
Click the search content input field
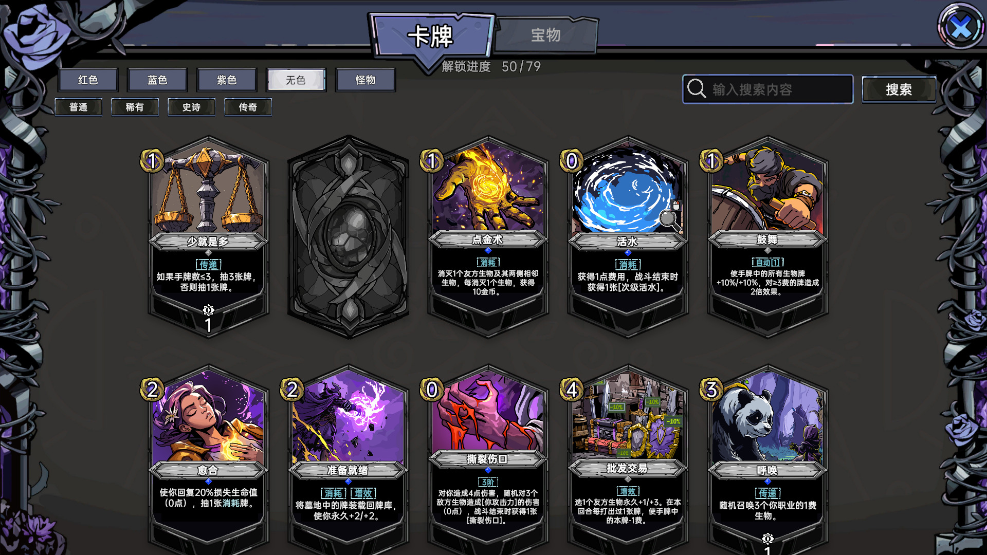(768, 89)
